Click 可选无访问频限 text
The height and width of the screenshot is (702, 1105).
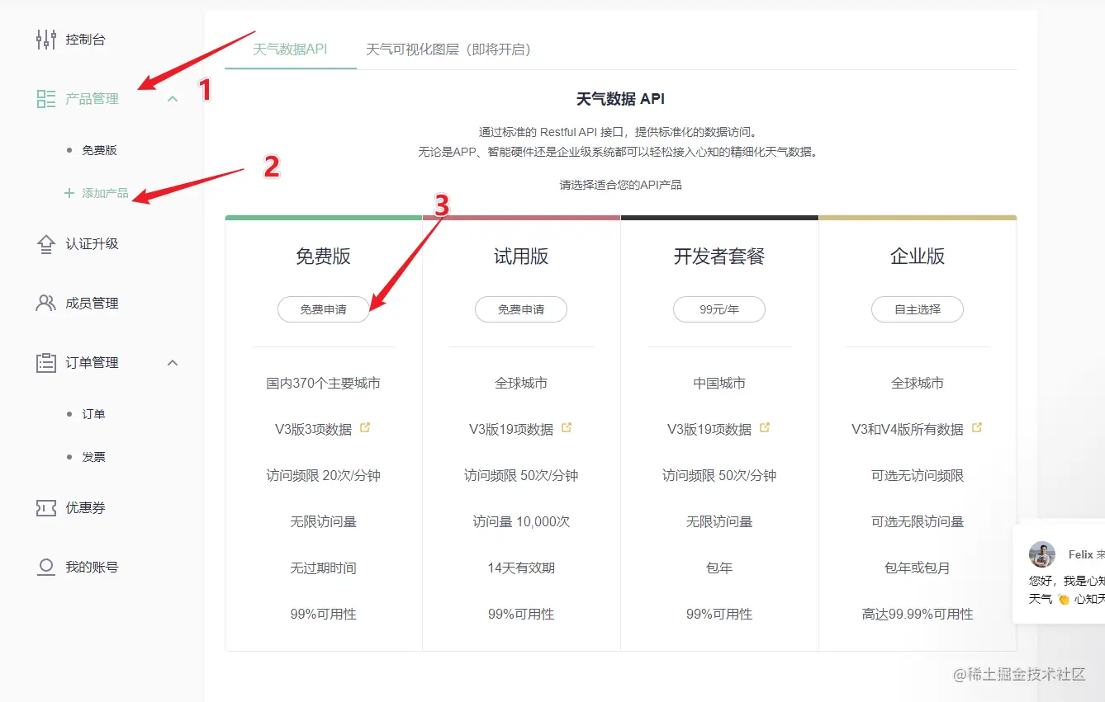tap(918, 475)
